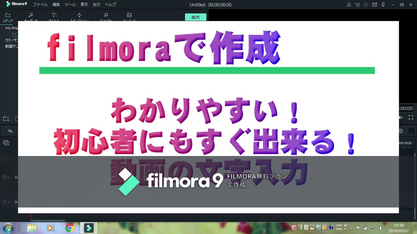Open Google Chrome from taskbar

coord(69,228)
